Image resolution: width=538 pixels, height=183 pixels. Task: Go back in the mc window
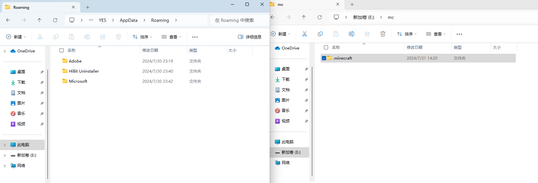pyautogui.click(x=273, y=17)
